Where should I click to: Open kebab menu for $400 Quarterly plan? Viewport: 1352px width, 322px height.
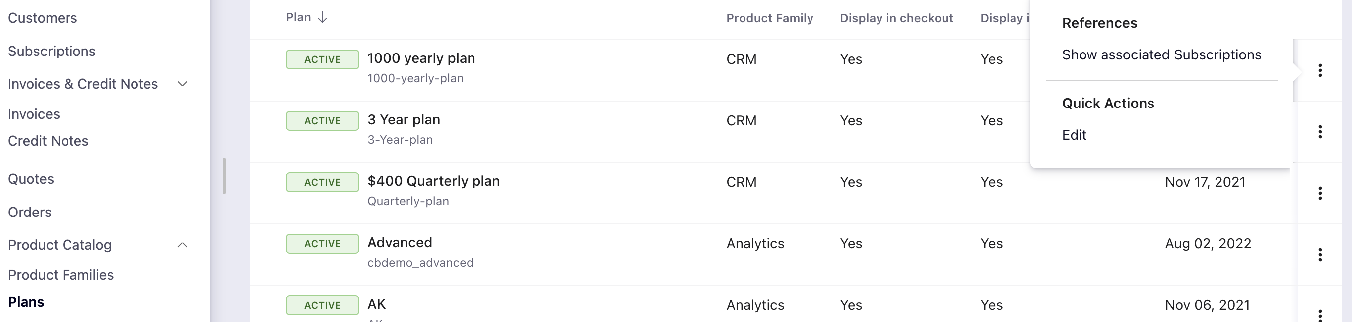tap(1319, 193)
